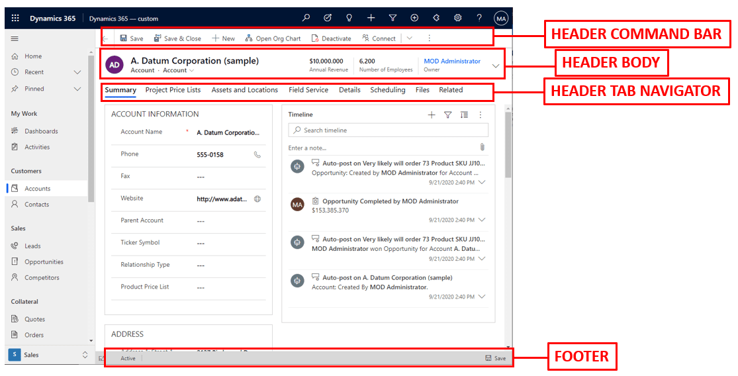Image resolution: width=738 pixels, height=376 pixels.
Task: Open command bar overflow vertical ellipsis
Action: point(429,38)
